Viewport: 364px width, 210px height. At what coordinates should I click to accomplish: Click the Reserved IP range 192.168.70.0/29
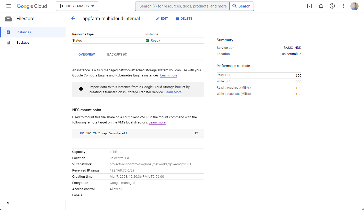coord(122,170)
